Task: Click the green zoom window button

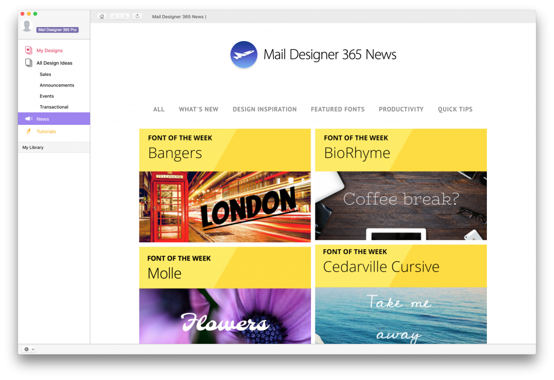Action: (x=35, y=14)
